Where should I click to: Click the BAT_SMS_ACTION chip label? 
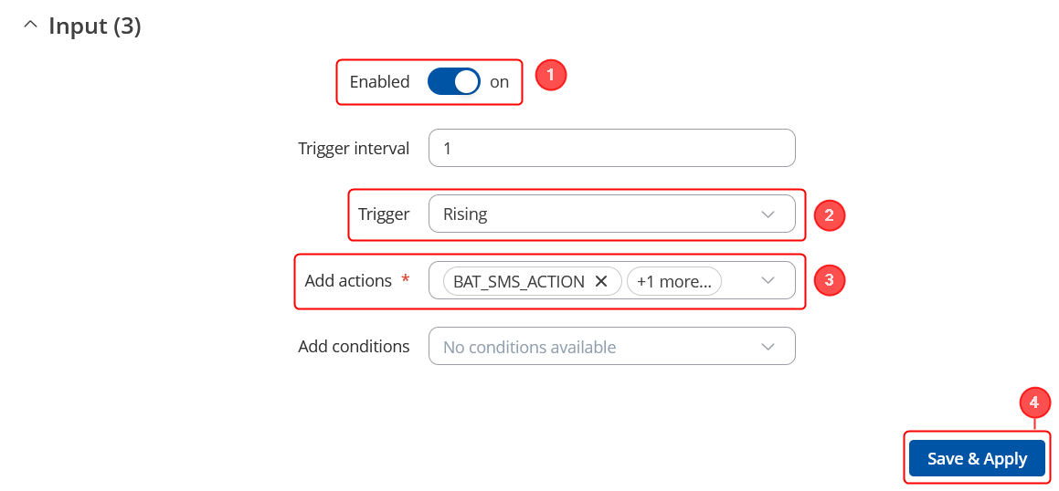pyautogui.click(x=518, y=281)
